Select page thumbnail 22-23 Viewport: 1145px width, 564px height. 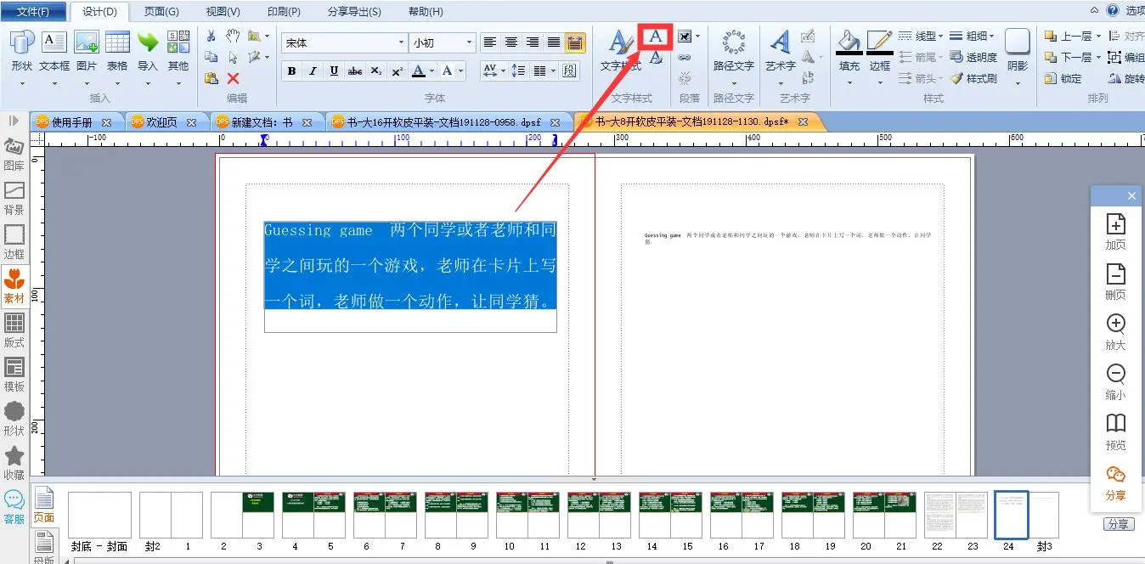point(956,515)
